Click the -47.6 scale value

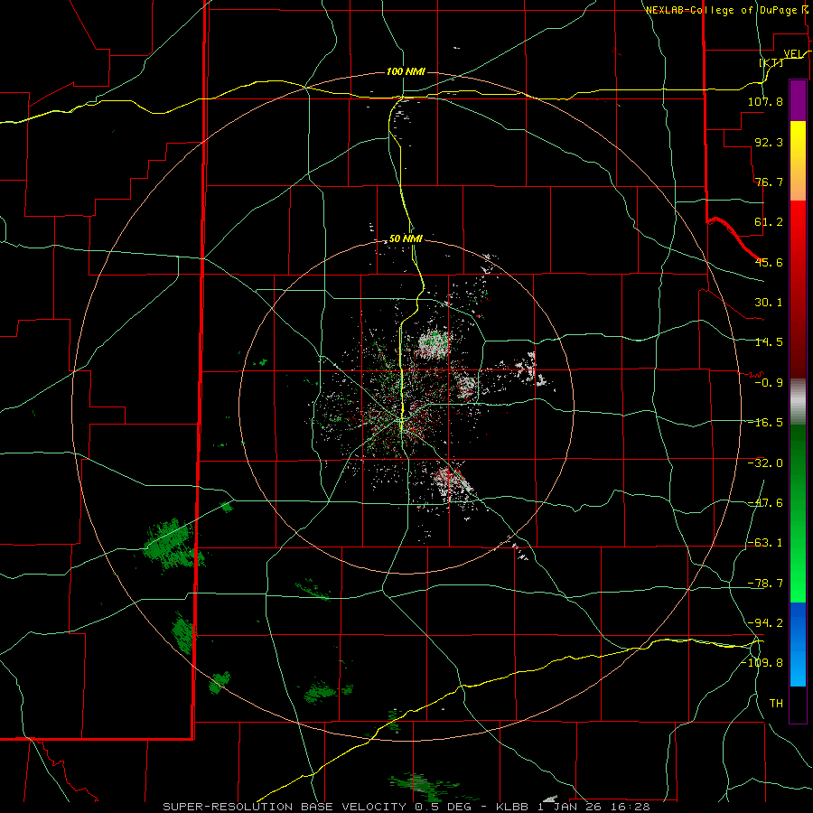pyautogui.click(x=765, y=503)
